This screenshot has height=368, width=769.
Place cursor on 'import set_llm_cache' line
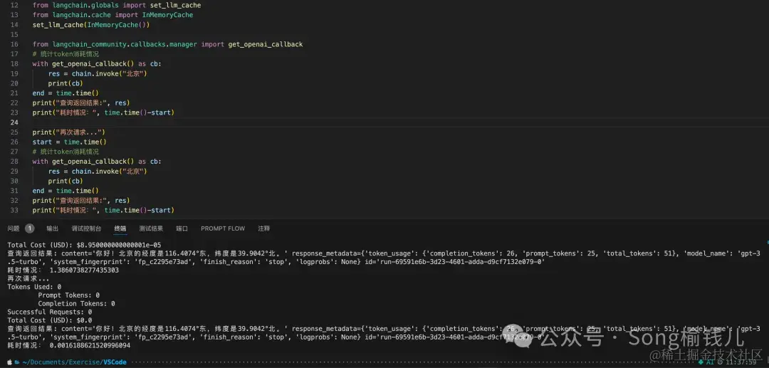117,5
